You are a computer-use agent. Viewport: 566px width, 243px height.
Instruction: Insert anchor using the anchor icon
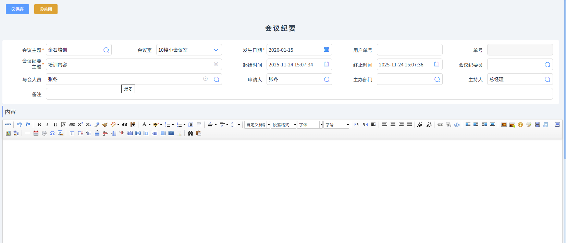pos(457,125)
